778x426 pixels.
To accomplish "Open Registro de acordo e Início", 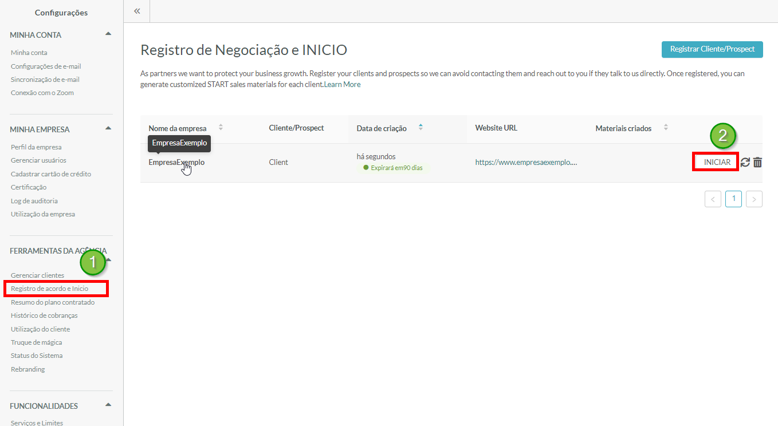I will coord(49,289).
